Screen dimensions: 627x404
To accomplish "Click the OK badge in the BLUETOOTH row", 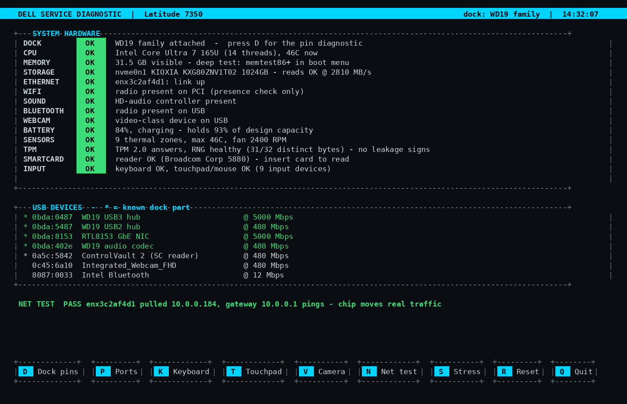I will tap(91, 111).
